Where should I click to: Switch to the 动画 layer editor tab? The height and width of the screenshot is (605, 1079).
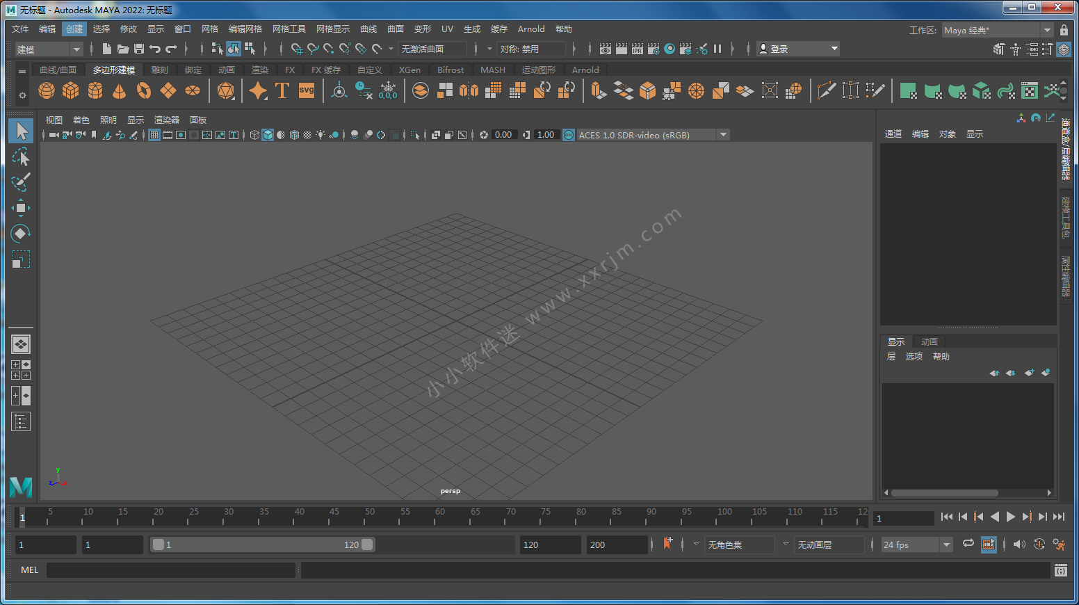pyautogui.click(x=930, y=341)
